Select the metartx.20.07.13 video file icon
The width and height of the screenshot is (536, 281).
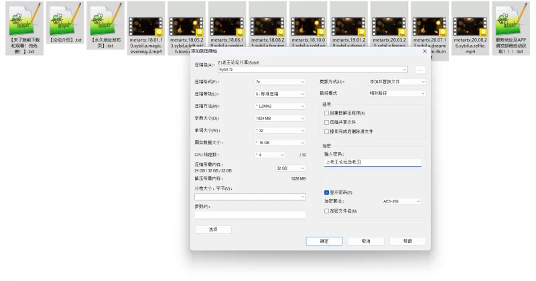429,27
